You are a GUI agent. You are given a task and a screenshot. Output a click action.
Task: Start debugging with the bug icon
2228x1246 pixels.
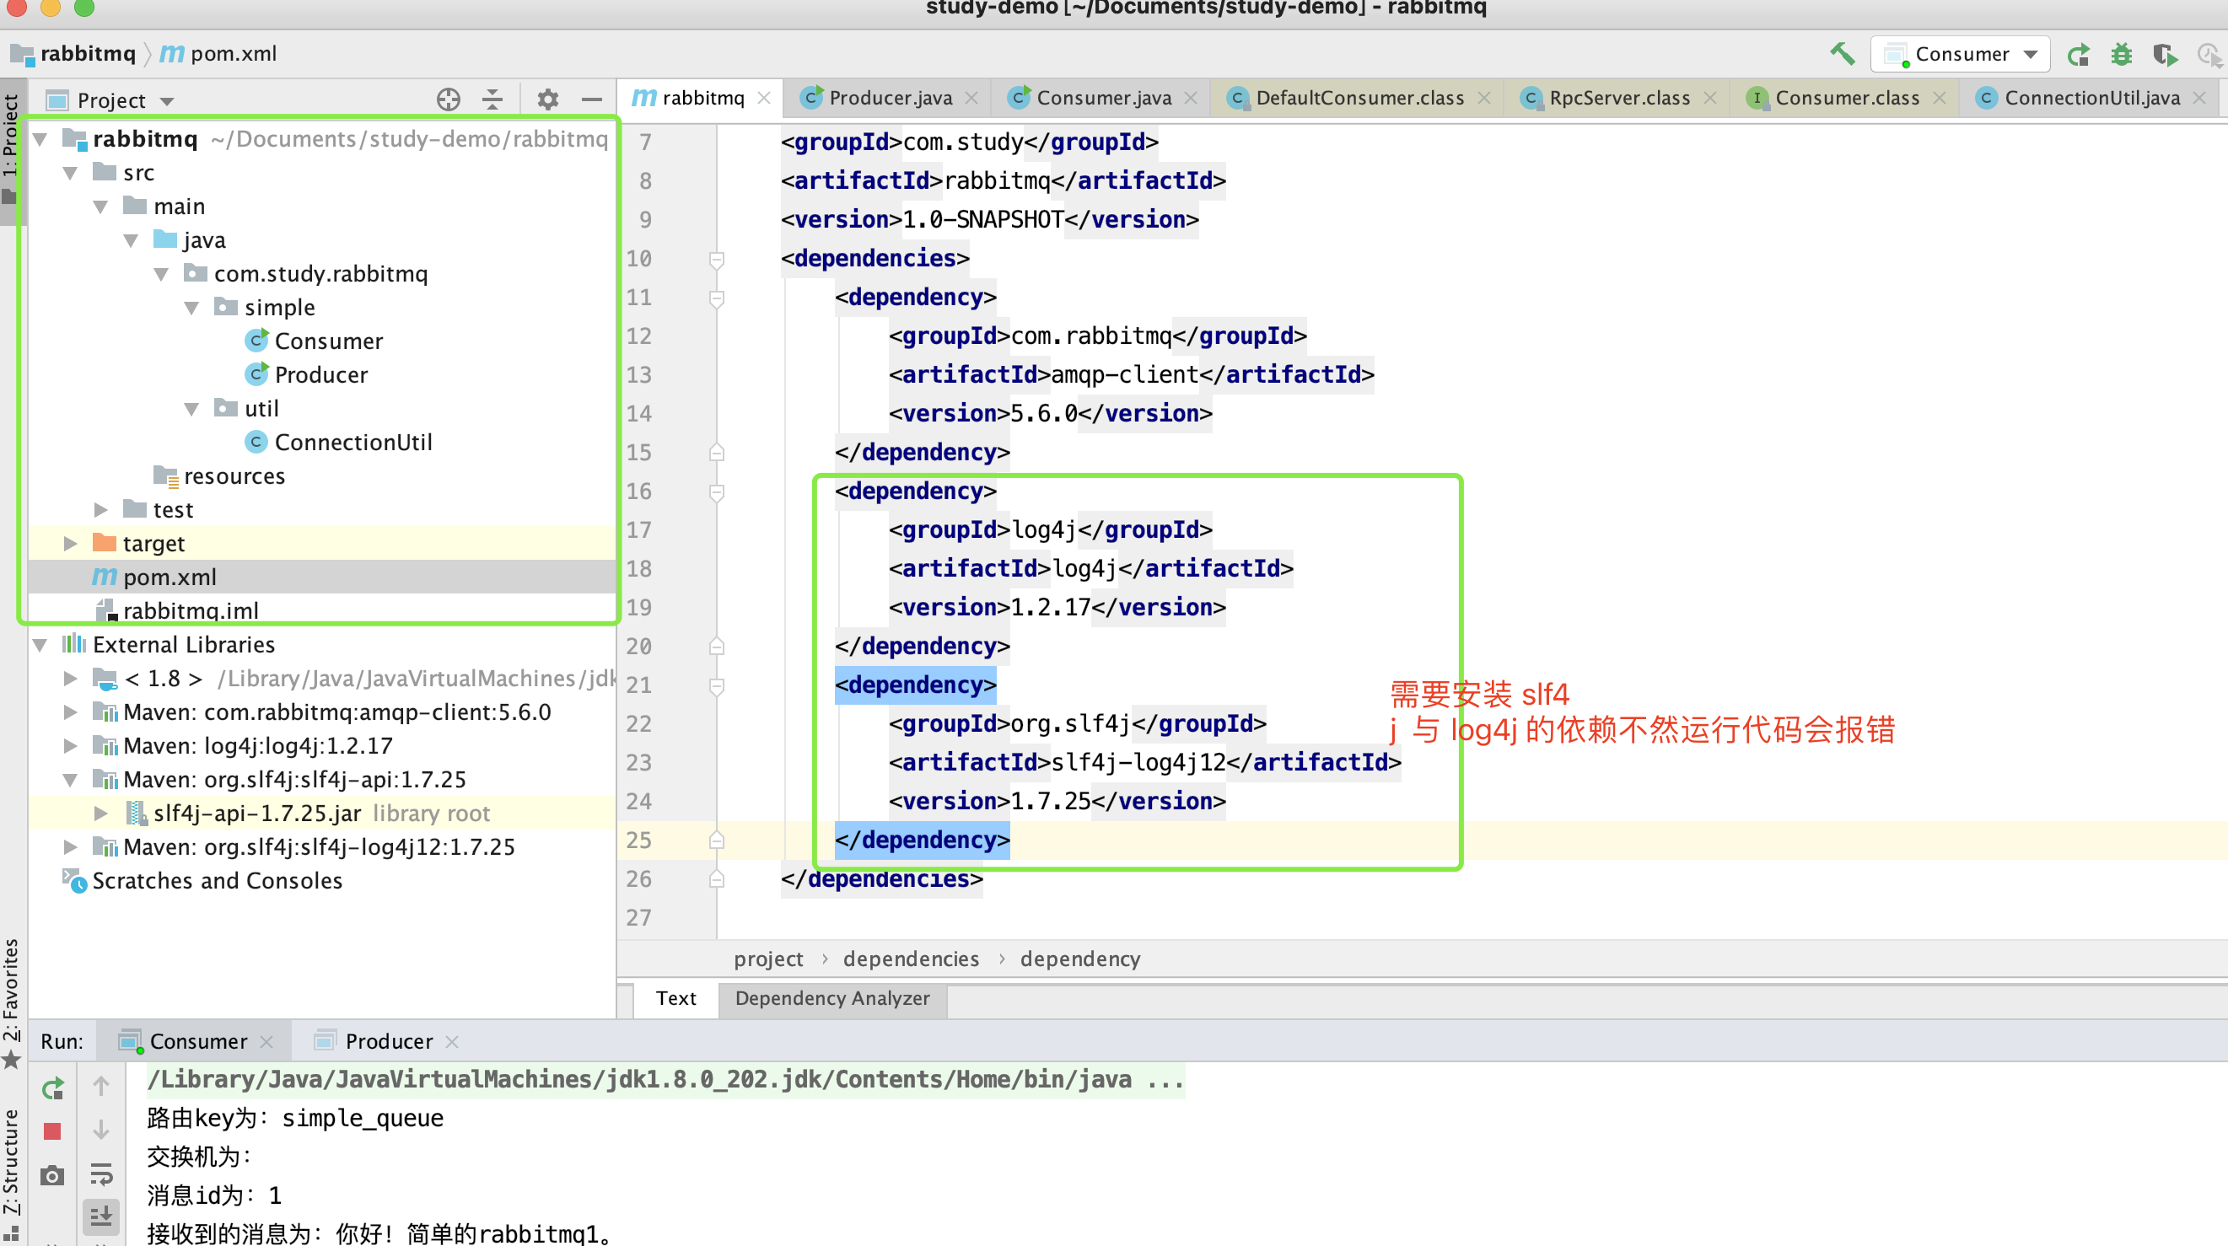tap(2121, 55)
